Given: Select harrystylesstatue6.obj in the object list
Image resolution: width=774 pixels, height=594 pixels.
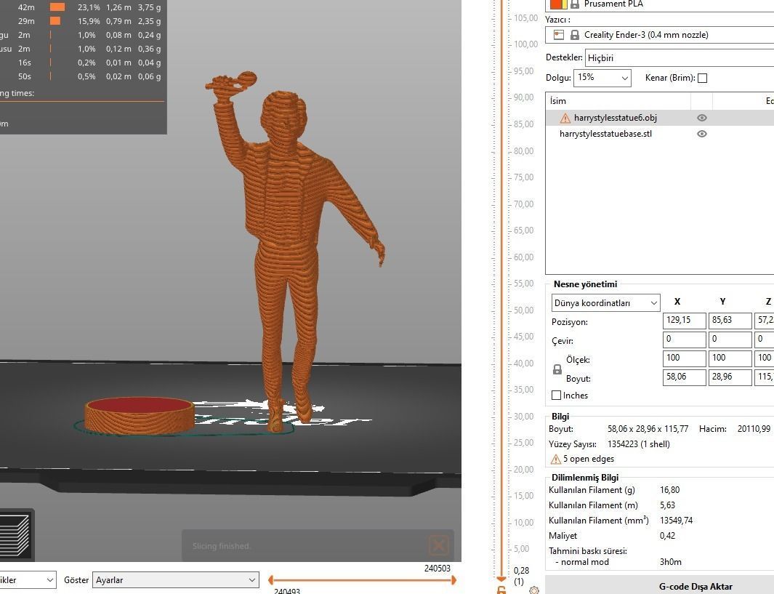Looking at the screenshot, I should click(x=615, y=118).
